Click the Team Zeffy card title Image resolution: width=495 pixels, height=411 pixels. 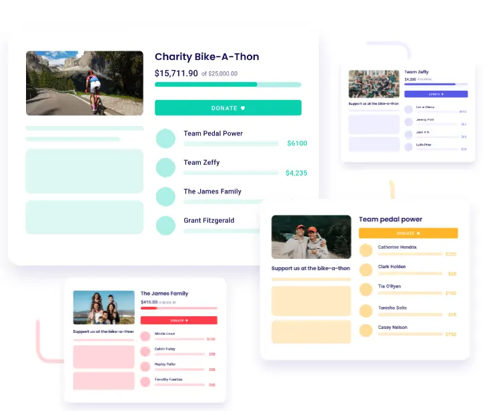416,72
